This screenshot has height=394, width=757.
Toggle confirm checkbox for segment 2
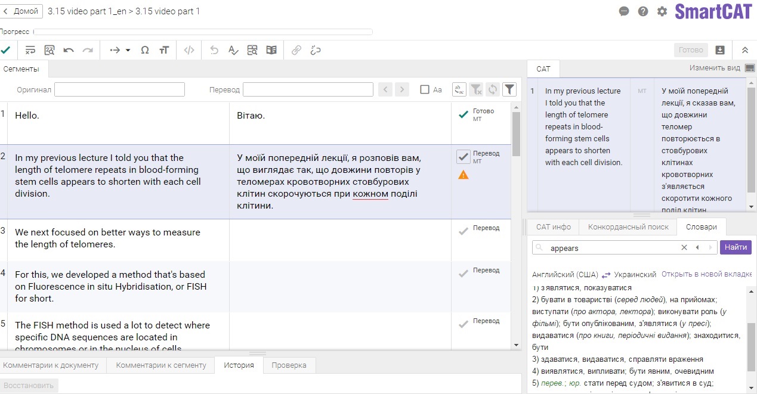coord(463,157)
